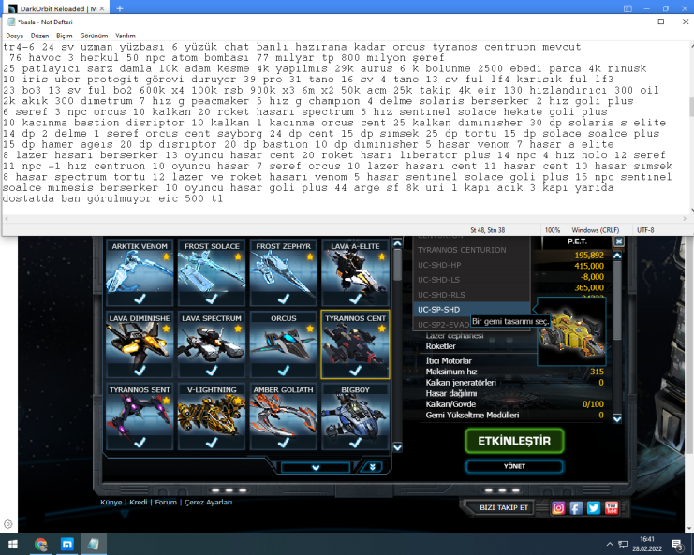
Task: Open Dosya menu in Not Defteri
Action: pos(15,36)
